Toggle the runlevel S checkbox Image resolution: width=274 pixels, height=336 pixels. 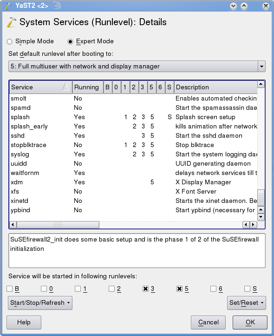click(247, 289)
